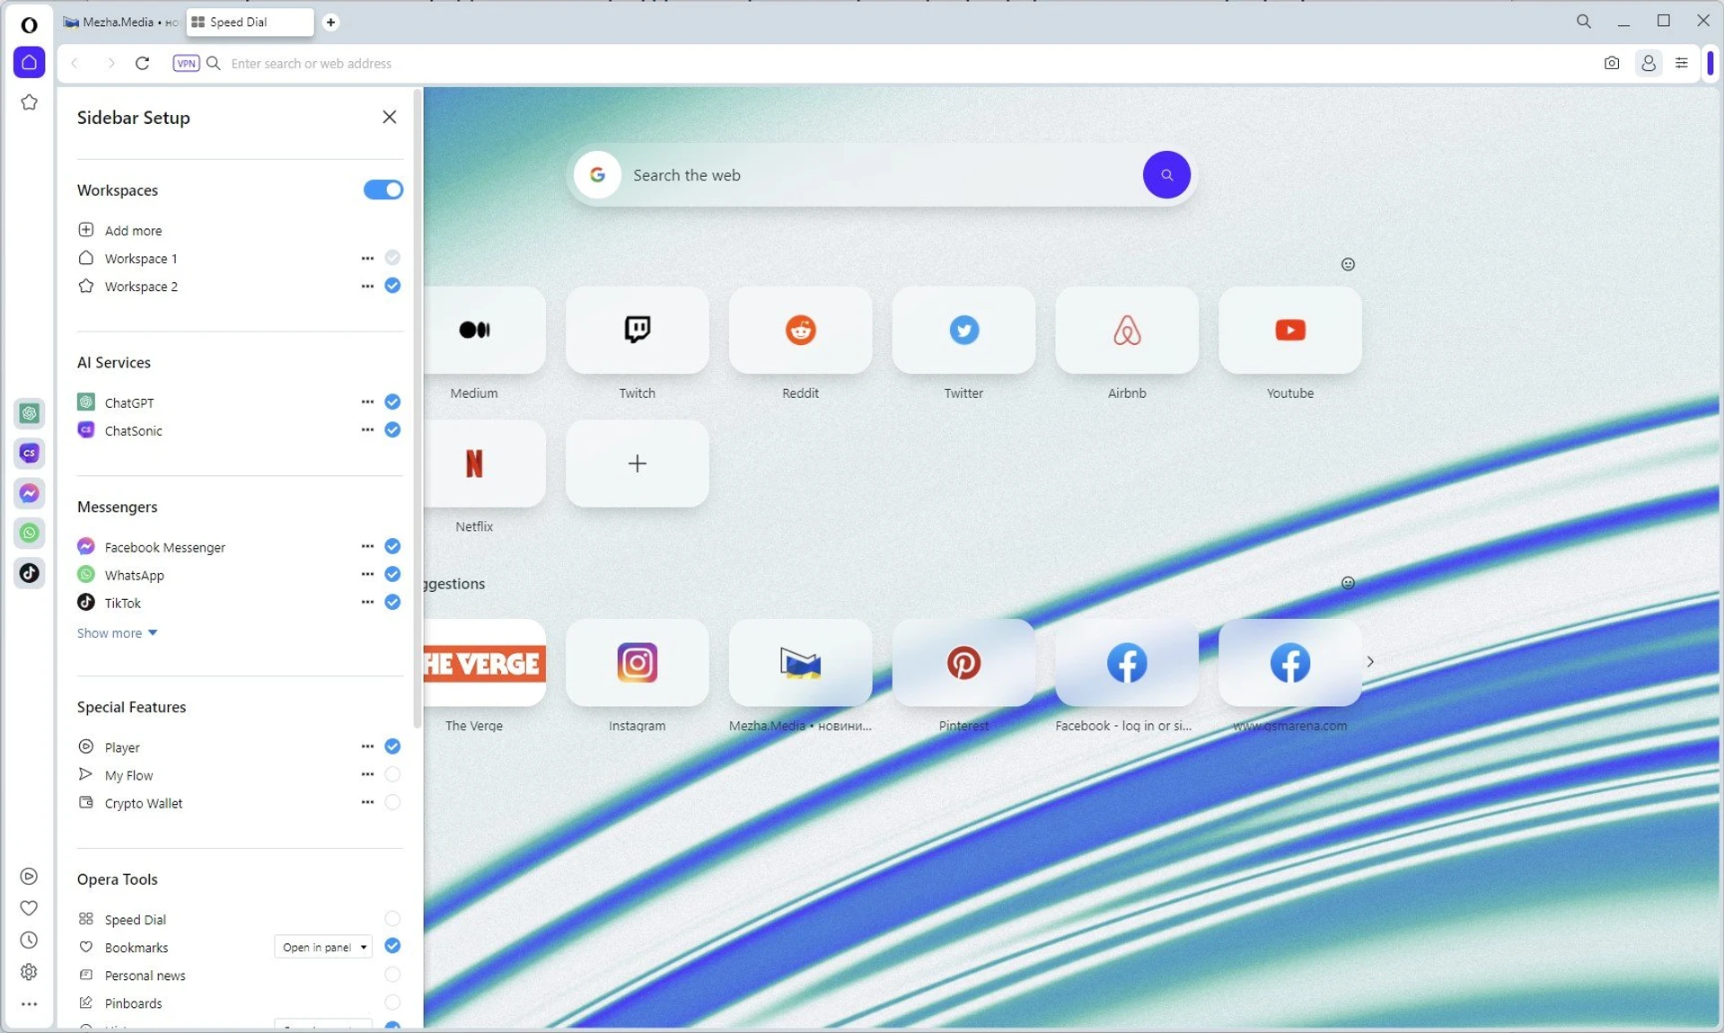Image resolution: width=1724 pixels, height=1033 pixels.
Task: Open the Twitter speed dial tile
Action: (963, 330)
